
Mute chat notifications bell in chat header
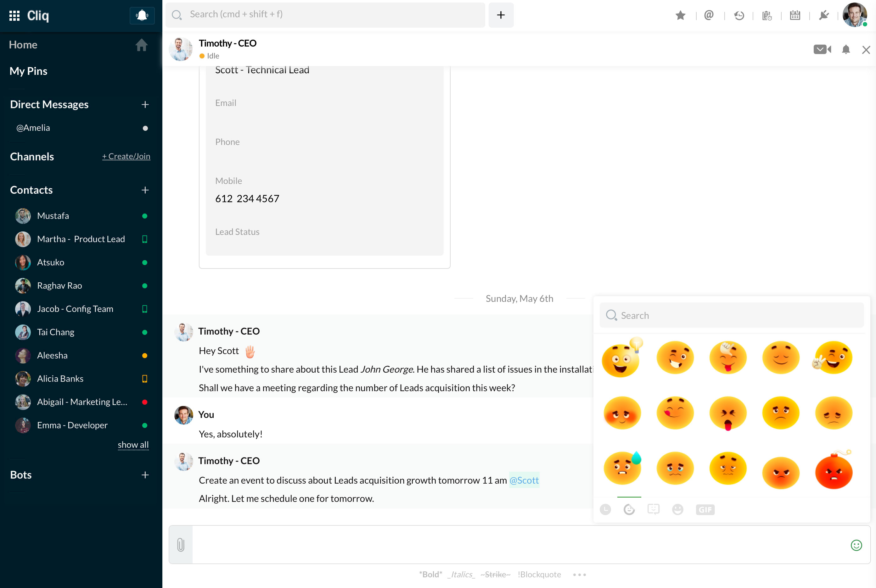pos(845,49)
